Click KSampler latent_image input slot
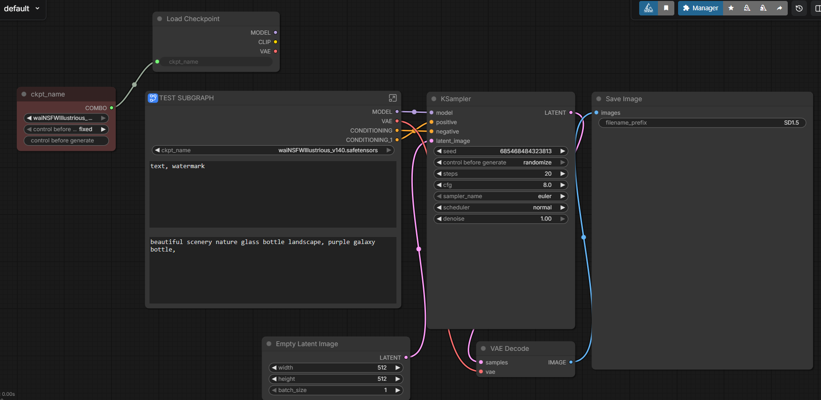The height and width of the screenshot is (400, 821). (x=432, y=141)
